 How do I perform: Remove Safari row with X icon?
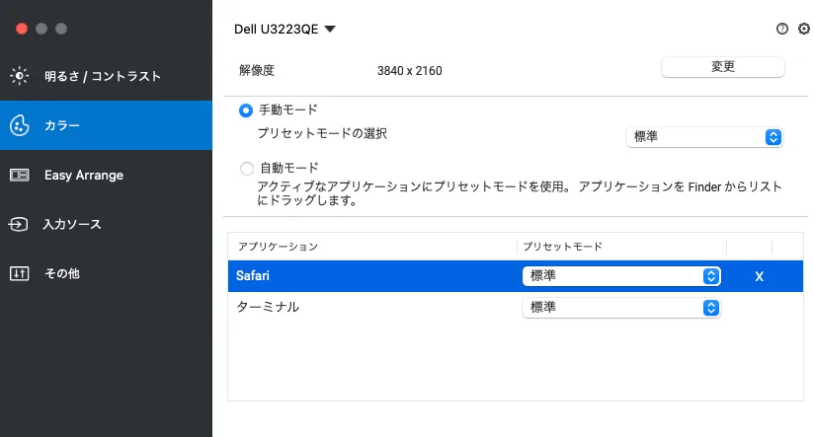click(759, 277)
